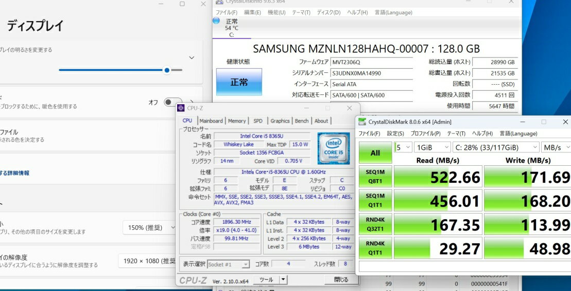This screenshot has height=291, width=571.
Task: Click the 閉じる button in CPU-Z
Action: [341, 280]
